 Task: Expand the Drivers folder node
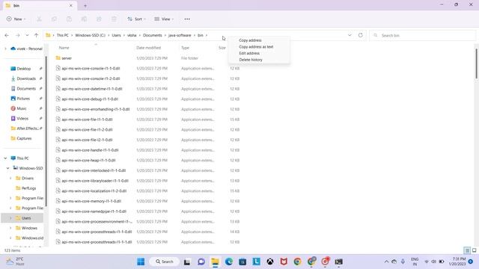tap(10, 178)
